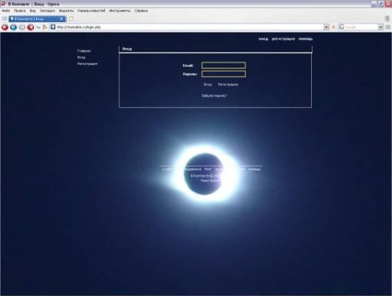Click the 'Забыли пароль?' link
The height and width of the screenshot is (296, 392).
(x=214, y=96)
